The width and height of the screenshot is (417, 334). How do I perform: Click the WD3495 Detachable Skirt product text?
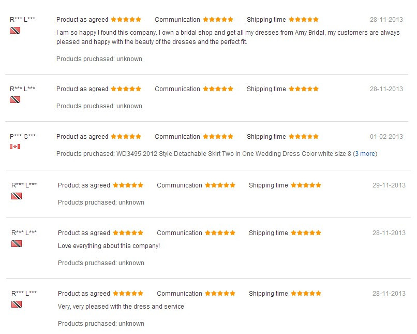234,154
